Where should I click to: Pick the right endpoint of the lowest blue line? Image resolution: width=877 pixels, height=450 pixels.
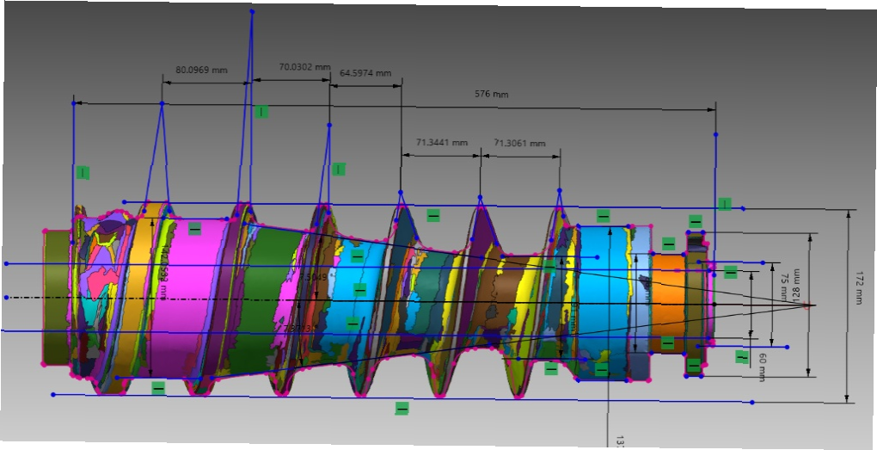[752, 403]
